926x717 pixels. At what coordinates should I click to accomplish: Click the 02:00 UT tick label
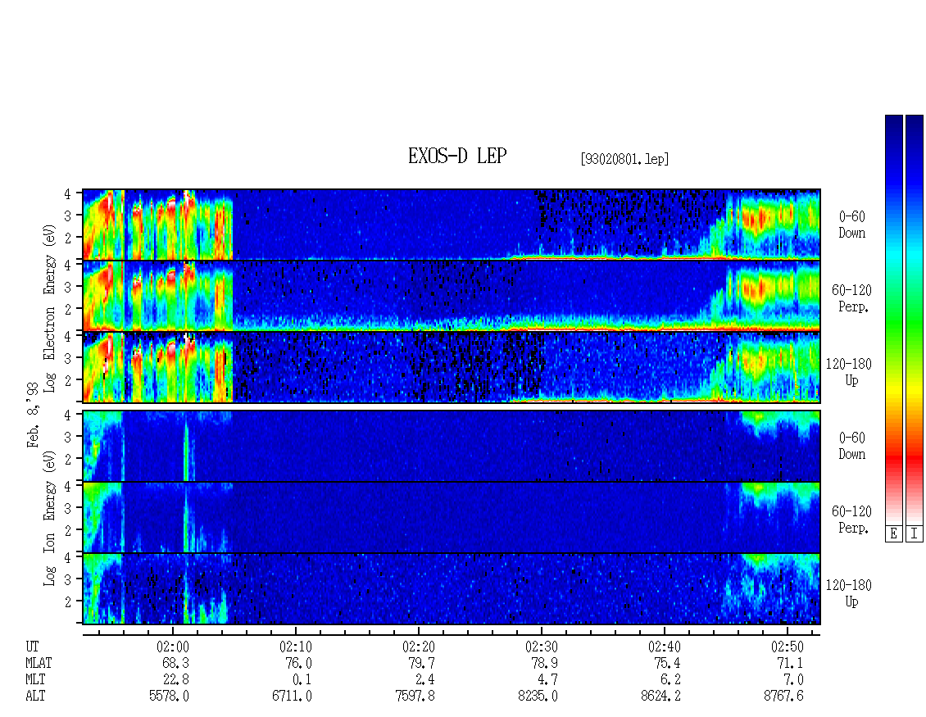click(173, 647)
